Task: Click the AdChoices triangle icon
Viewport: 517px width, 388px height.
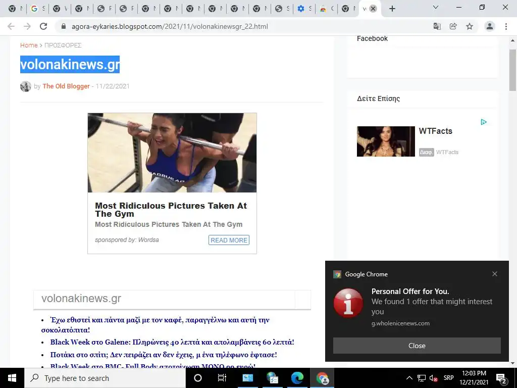Action: pos(483,122)
